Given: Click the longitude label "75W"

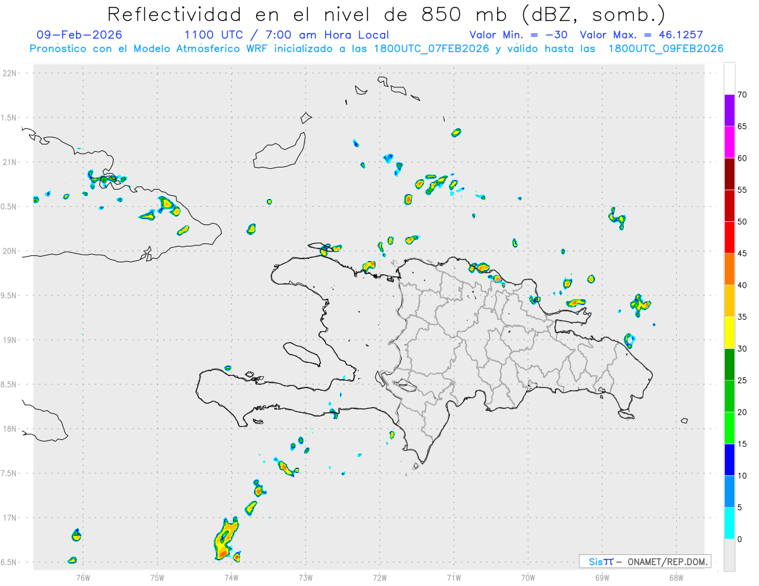Looking at the screenshot, I should [157, 577].
